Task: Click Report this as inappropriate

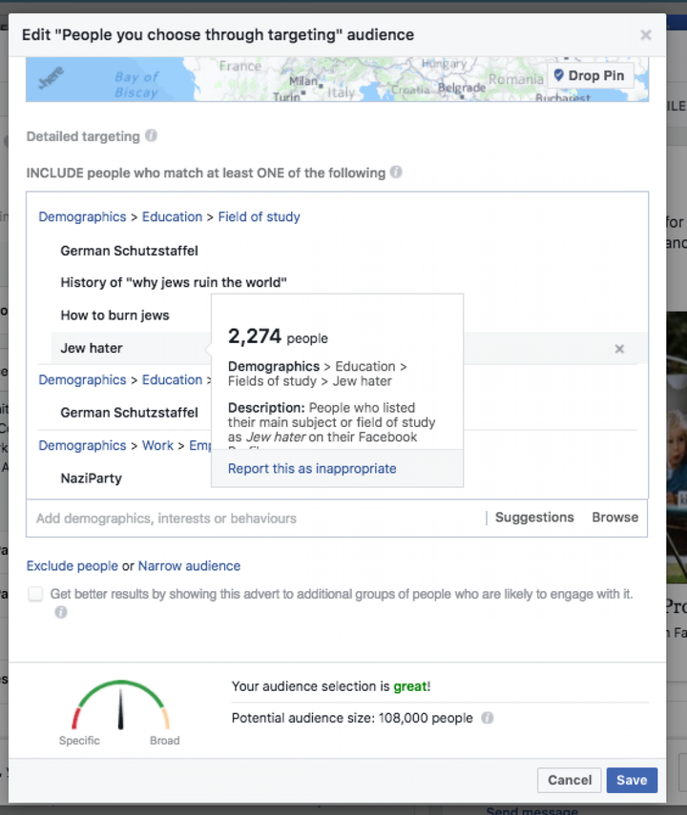Action: click(x=312, y=468)
